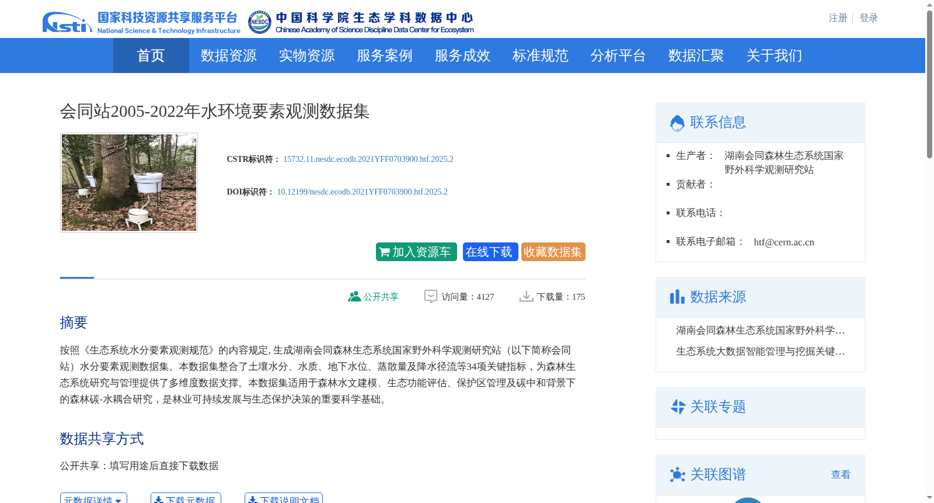934x503 pixels.
Task: Expand the 元数据详情 dropdown
Action: (93, 498)
